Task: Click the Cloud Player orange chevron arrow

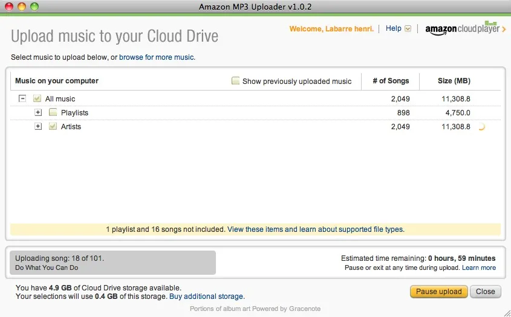Action: [x=504, y=30]
